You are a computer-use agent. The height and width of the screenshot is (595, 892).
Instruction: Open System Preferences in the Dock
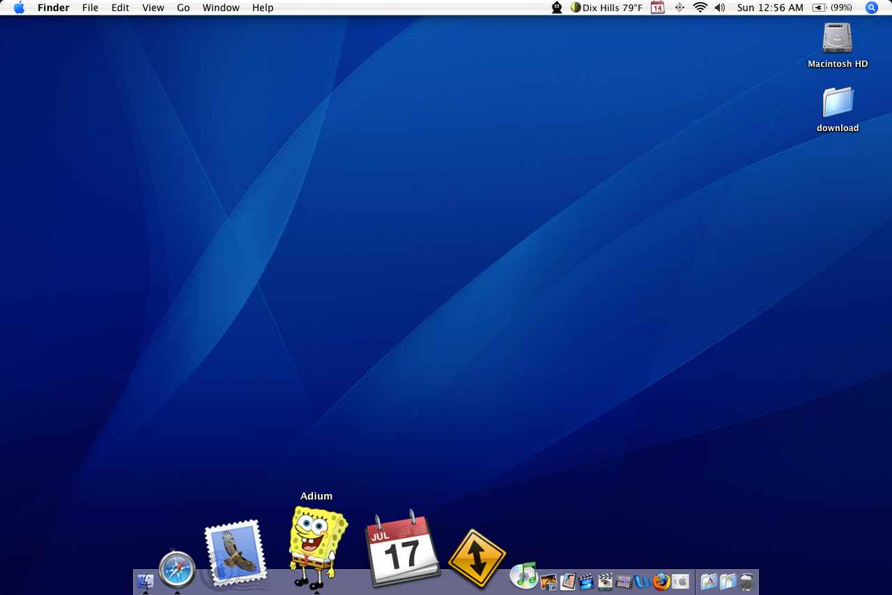(x=680, y=581)
